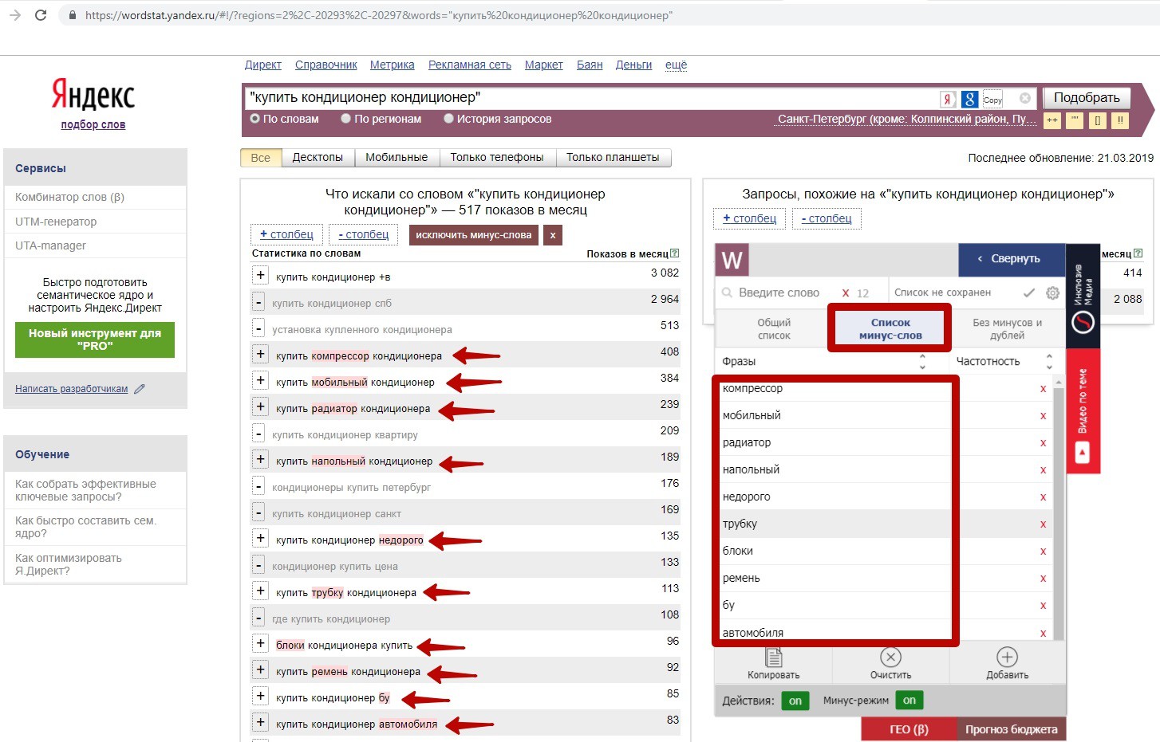Click the Copy icon in query box
The image size is (1160, 742).
(x=992, y=99)
